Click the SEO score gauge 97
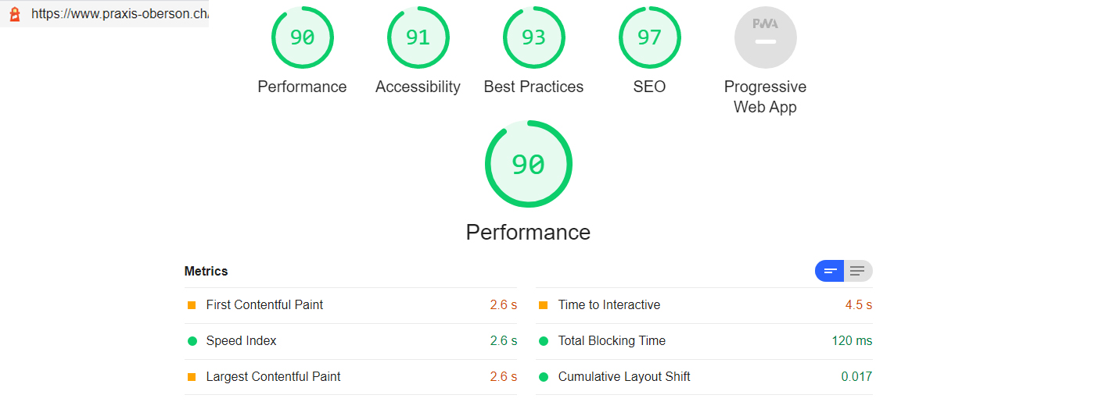The image size is (1095, 402). [x=649, y=37]
